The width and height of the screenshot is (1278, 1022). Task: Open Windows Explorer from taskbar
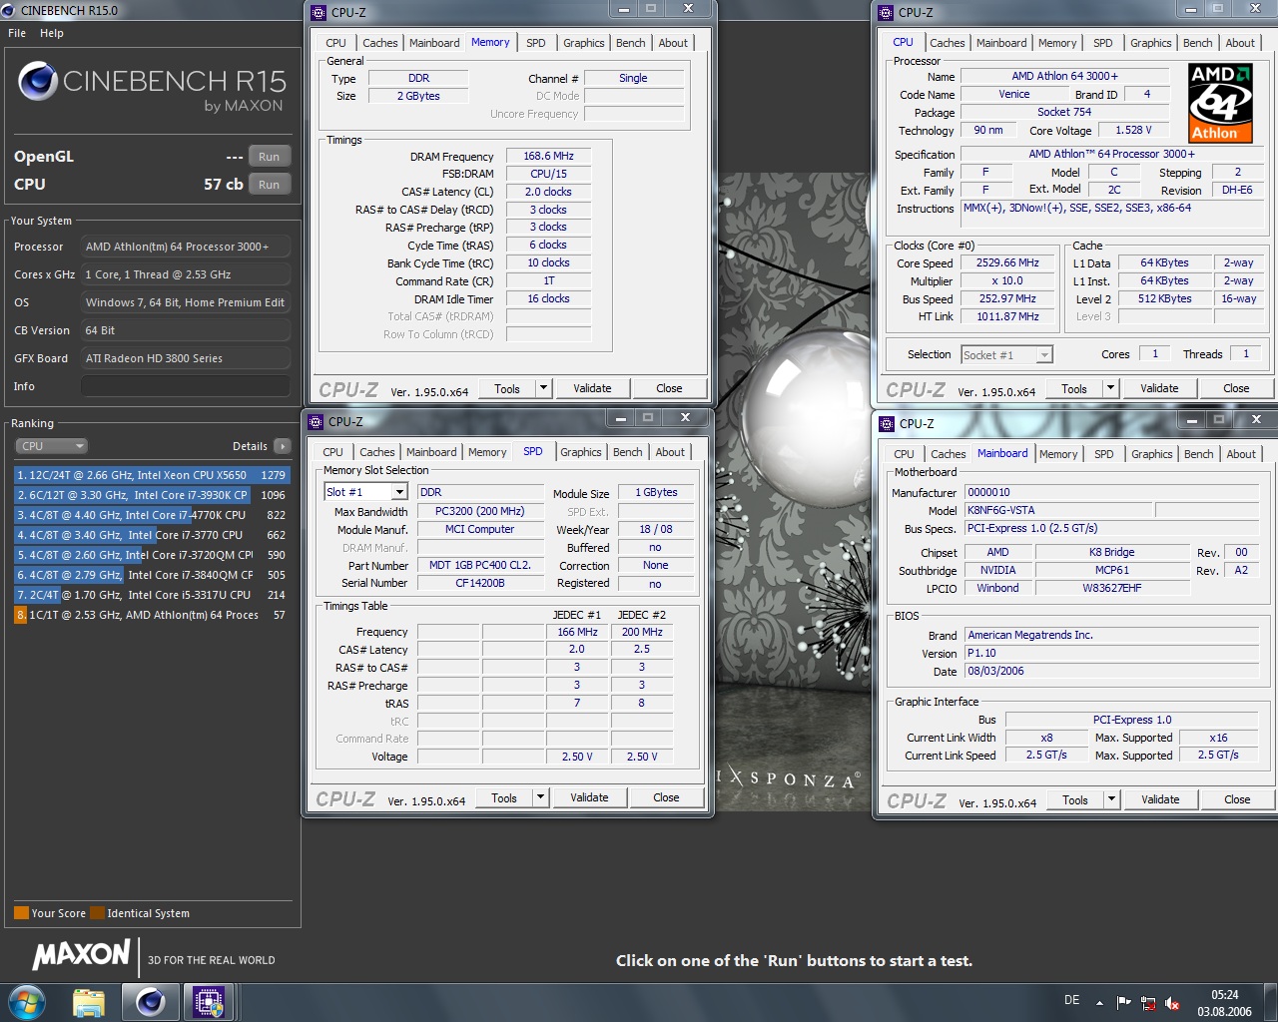[89, 1002]
